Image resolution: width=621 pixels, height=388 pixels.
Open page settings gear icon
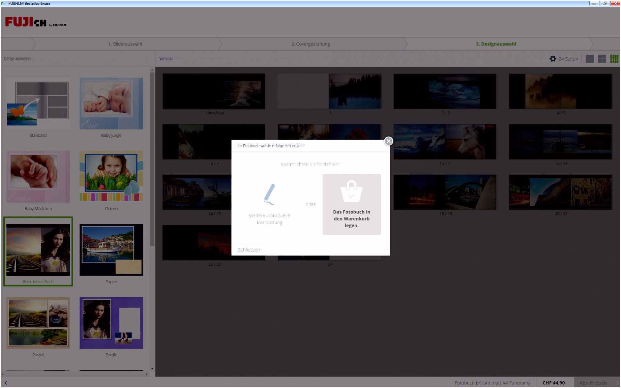pyautogui.click(x=553, y=59)
